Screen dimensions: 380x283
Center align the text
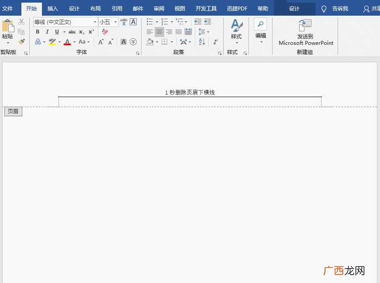(x=159, y=32)
